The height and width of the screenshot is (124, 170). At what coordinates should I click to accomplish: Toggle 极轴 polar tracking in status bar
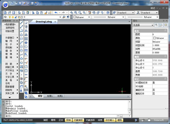click(68, 120)
